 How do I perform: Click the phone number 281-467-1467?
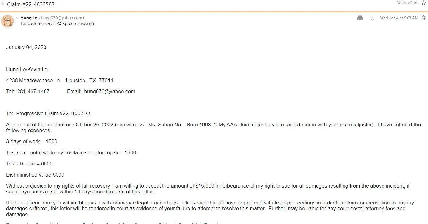tap(33, 92)
